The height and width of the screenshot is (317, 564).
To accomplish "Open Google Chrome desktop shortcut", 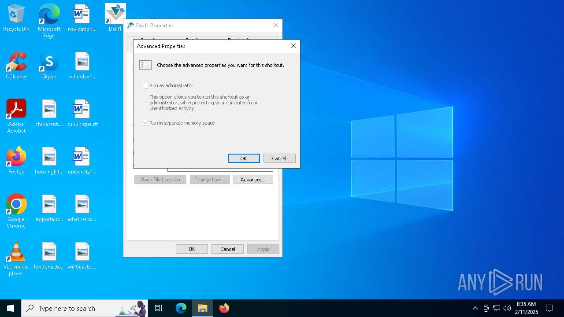I will click(16, 211).
